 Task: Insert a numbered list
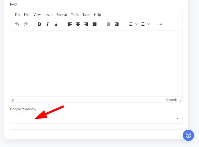point(130,24)
